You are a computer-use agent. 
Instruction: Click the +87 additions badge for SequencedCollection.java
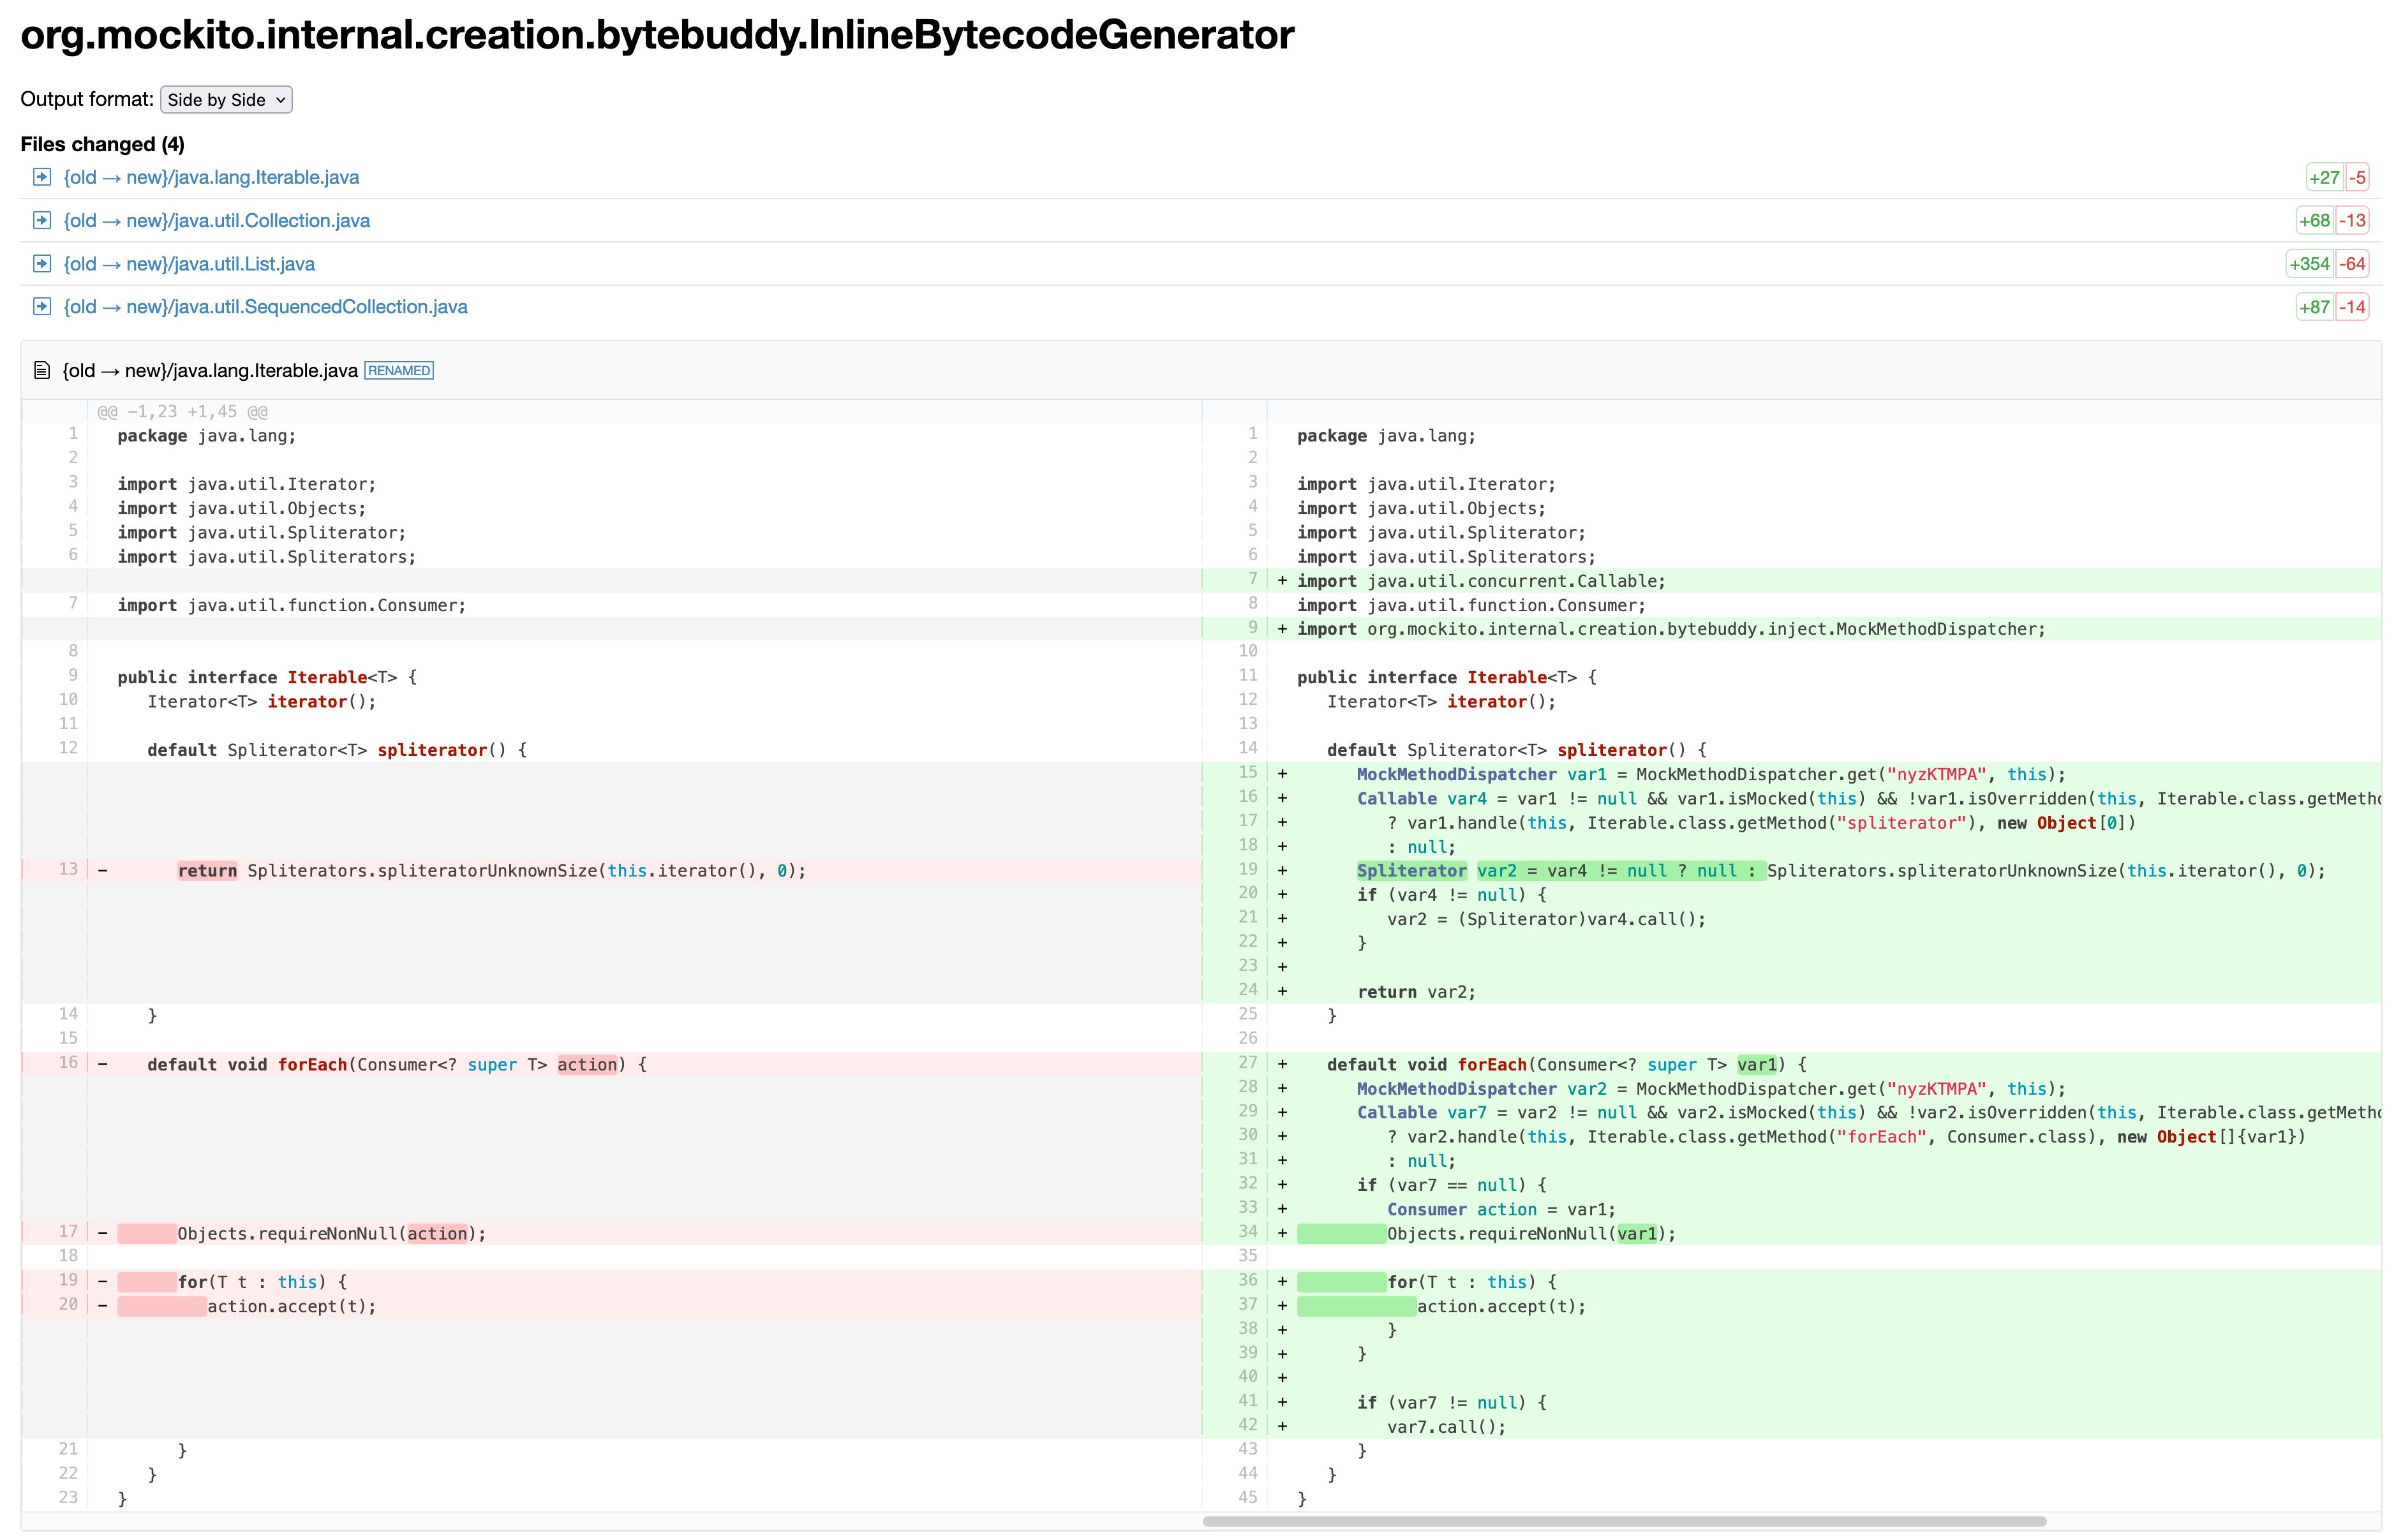(x=2314, y=307)
